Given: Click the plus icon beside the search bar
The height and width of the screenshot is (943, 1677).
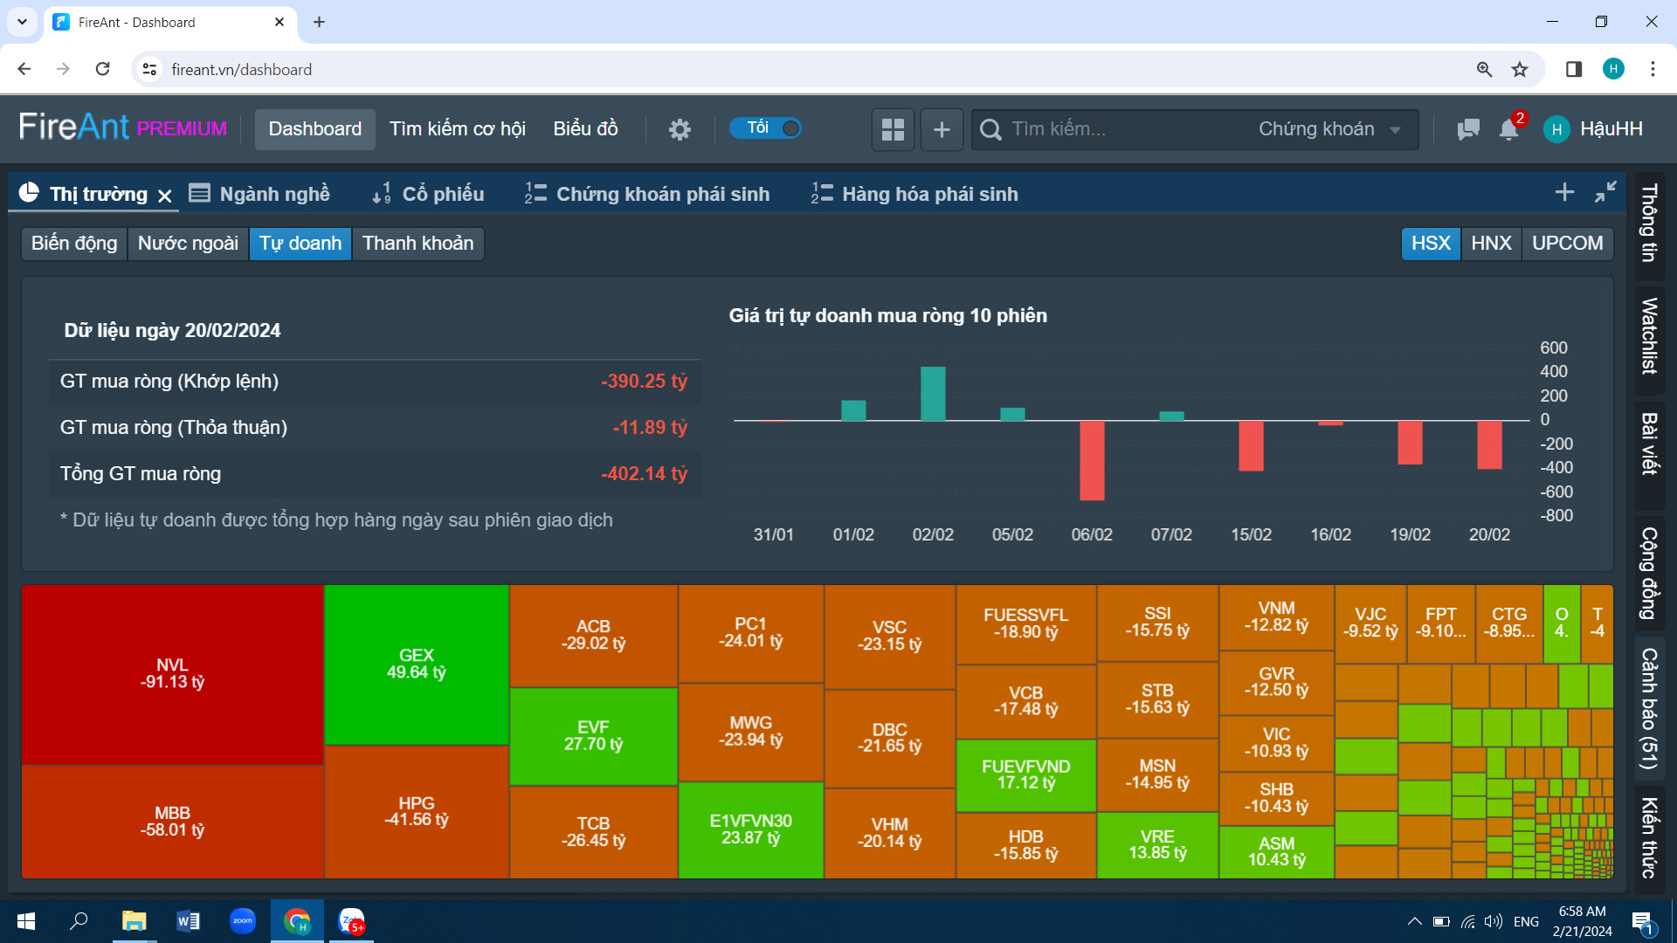Looking at the screenshot, I should (x=942, y=129).
